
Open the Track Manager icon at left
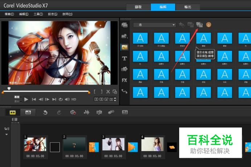(7, 129)
